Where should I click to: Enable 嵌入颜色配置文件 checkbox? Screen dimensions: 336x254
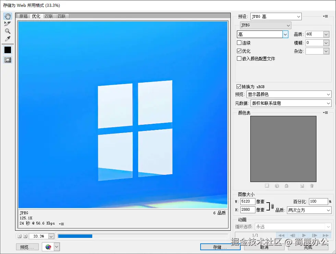click(x=239, y=59)
